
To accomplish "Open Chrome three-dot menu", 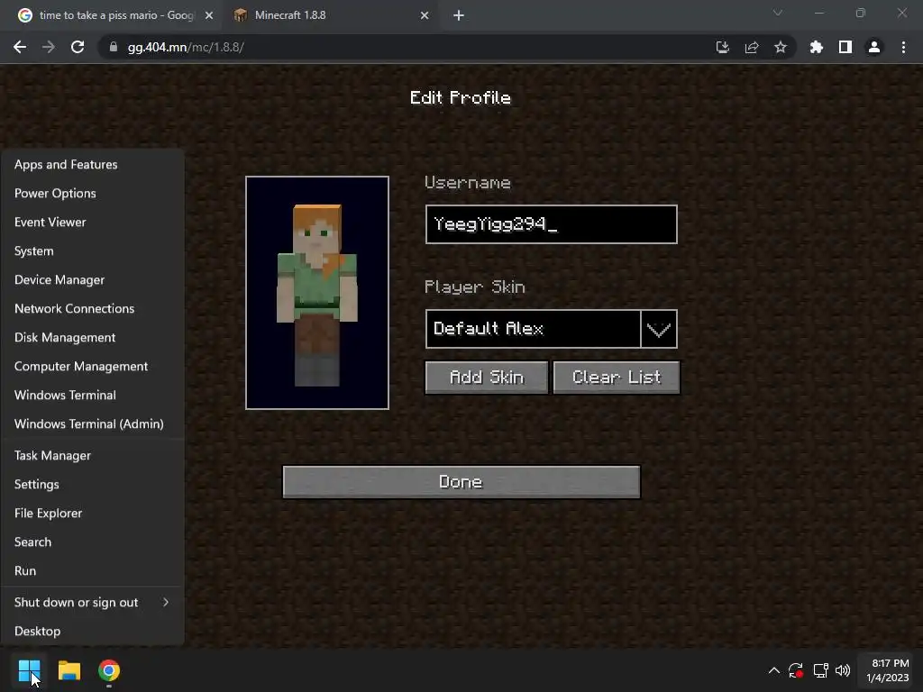I will coord(903,47).
